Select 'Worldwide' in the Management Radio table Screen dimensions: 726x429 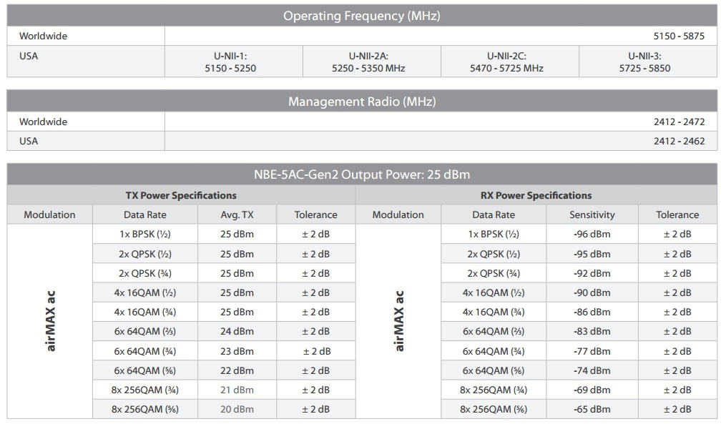[43, 122]
